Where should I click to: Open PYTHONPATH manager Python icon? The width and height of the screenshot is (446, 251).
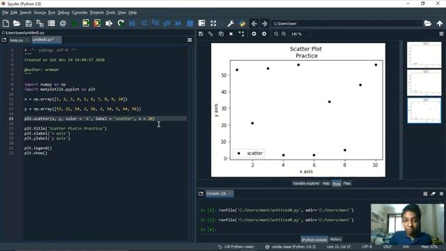[243, 23]
